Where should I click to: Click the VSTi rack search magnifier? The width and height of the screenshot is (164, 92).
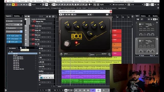click(x=142, y=19)
